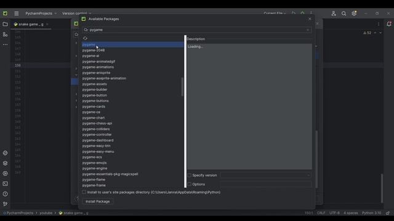This screenshot has width=394, height=221.
Task: Click the Python 3.10 interpreter indicator
Action: tap(371, 213)
